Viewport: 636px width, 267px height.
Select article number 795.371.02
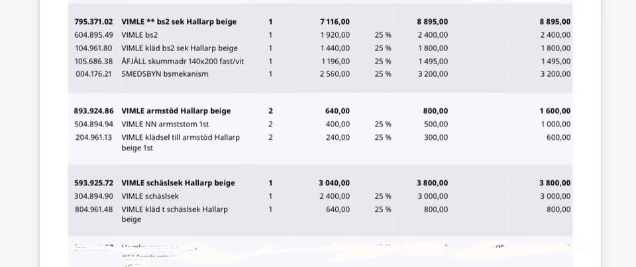coord(93,22)
